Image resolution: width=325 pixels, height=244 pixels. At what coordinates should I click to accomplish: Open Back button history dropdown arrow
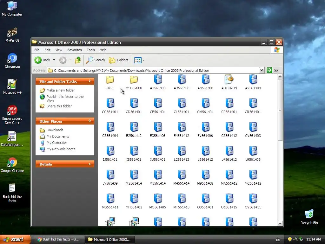pos(54,60)
